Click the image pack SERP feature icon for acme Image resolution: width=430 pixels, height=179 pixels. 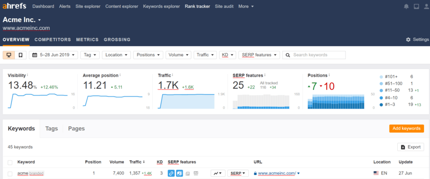pyautogui.click(x=179, y=173)
